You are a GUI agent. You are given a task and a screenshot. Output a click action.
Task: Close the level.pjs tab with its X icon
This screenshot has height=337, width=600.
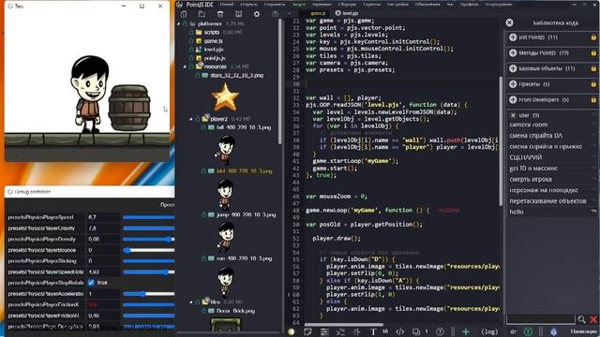coord(337,13)
